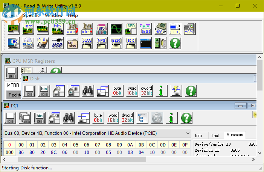Open the Help menu

pos(73,15)
